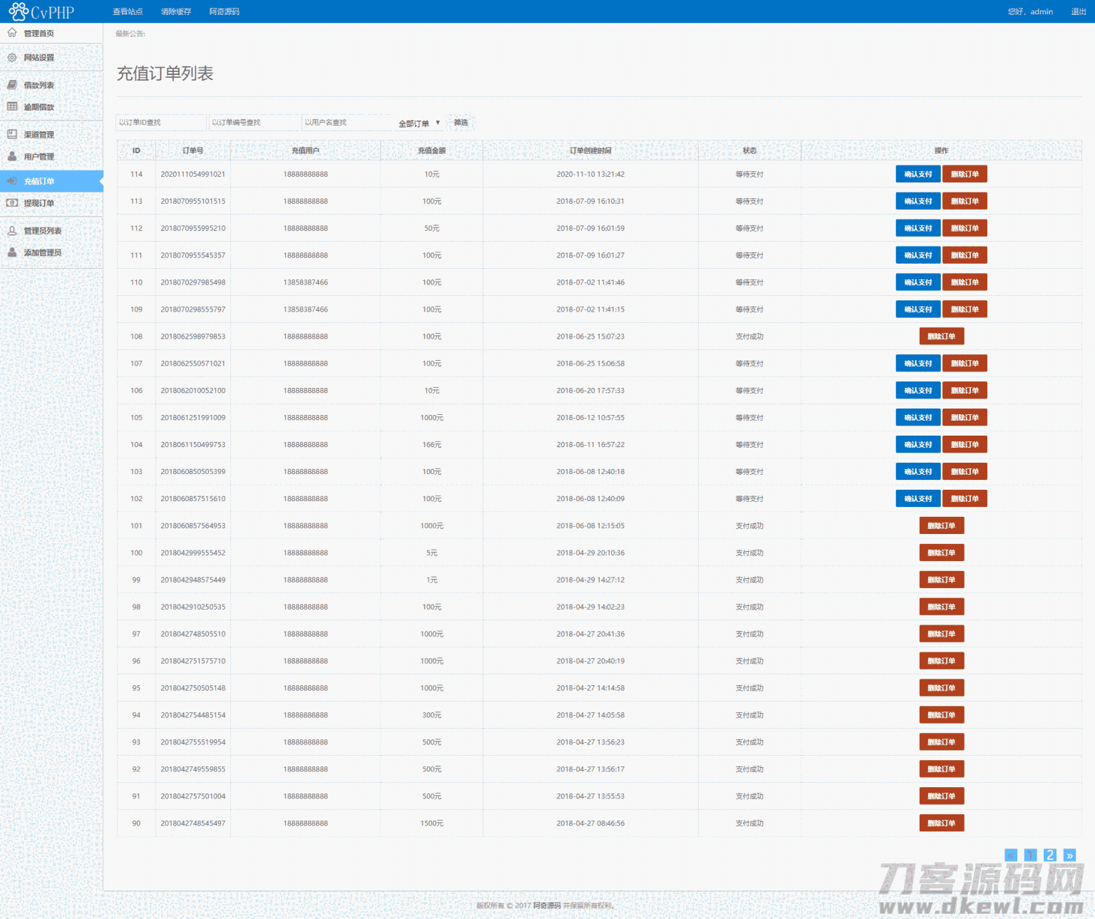Click the person icon for 用户管理
Image resolution: width=1095 pixels, height=919 pixels.
click(x=12, y=156)
